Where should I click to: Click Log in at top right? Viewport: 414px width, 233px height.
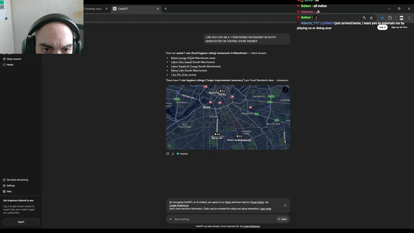[382, 28]
